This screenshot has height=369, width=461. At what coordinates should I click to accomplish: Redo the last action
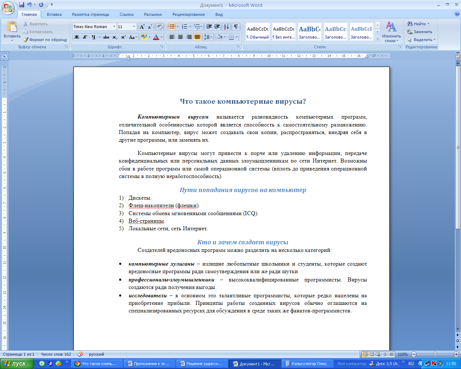(41, 5)
